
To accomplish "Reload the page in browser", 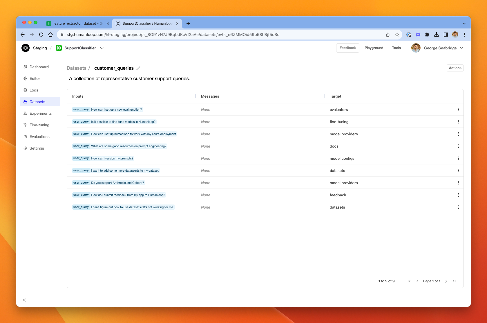I will (x=41, y=35).
